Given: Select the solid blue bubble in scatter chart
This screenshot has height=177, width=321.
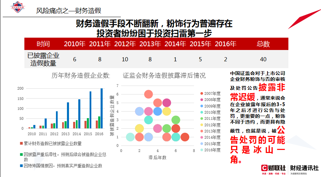Looking at the screenshot, I should tap(157, 111).
